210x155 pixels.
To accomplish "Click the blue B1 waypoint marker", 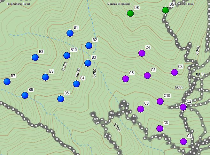I will tap(70, 33).
